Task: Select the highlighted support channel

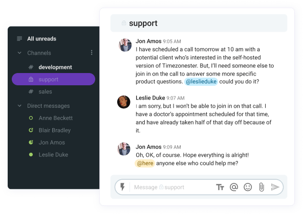Action: (x=53, y=79)
